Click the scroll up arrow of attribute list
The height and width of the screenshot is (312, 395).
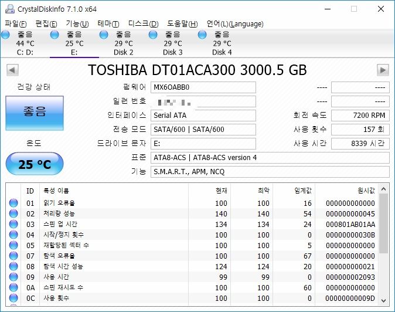tap(383, 189)
